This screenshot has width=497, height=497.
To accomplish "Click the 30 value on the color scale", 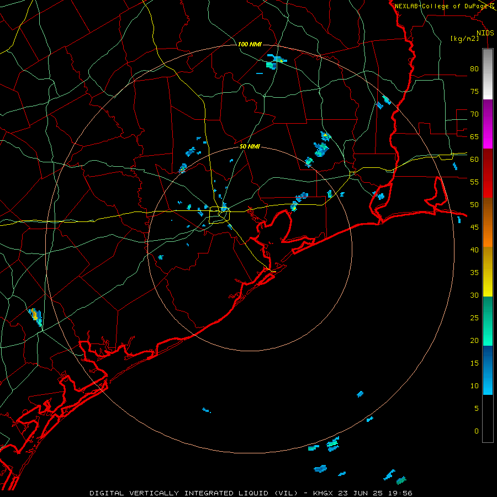I will (x=474, y=295).
